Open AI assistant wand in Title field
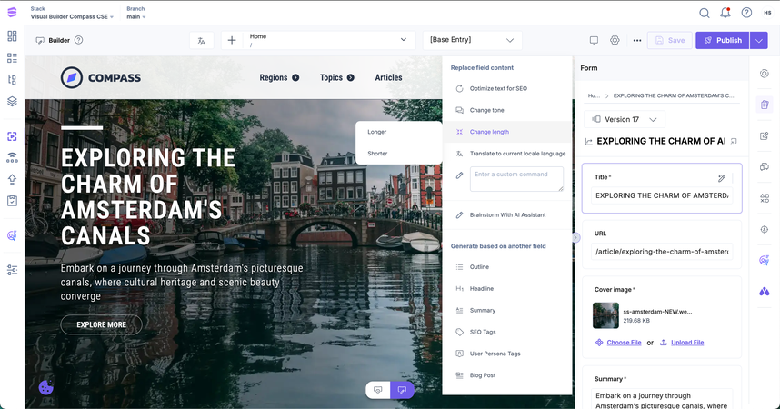This screenshot has height=409, width=780. click(x=721, y=177)
